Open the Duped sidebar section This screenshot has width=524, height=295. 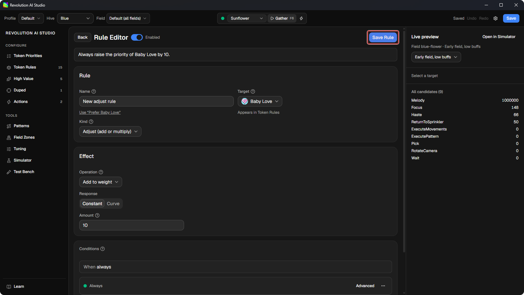(34, 90)
